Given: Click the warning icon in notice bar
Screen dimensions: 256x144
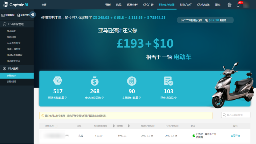Looking at the screenshot, I should pos(43,116).
